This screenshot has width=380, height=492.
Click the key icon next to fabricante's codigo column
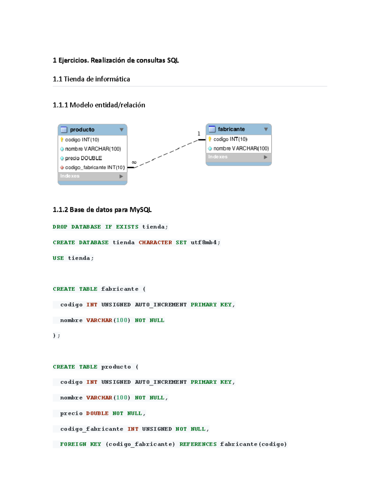[x=210, y=139]
